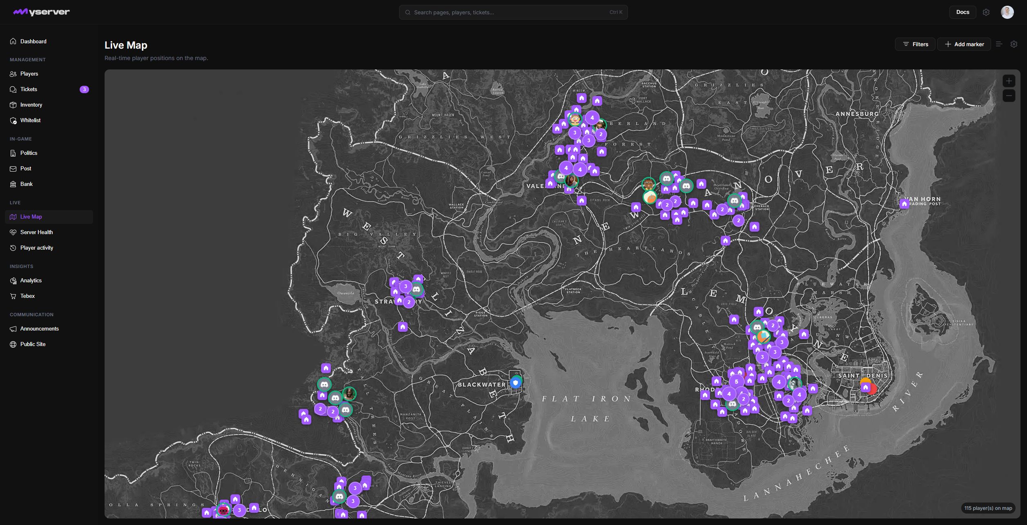Open the user profile avatar
This screenshot has width=1027, height=525.
(1007, 12)
